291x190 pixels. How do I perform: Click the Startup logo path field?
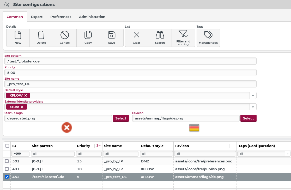[x=58, y=118]
